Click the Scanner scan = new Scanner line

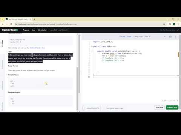tap(122, 54)
